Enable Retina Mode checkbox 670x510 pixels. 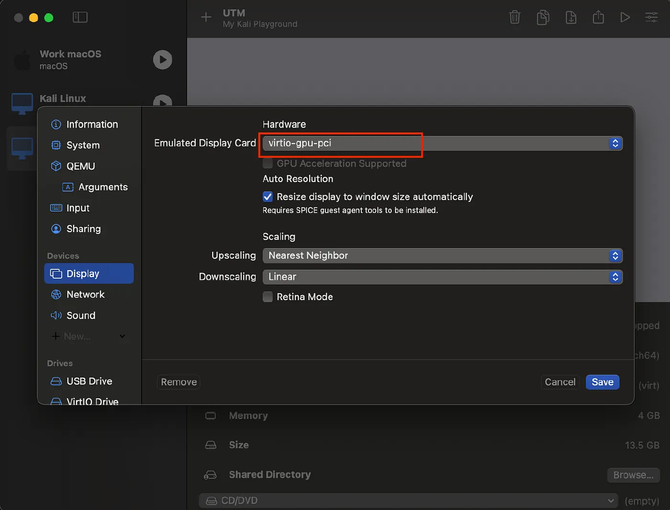click(267, 297)
